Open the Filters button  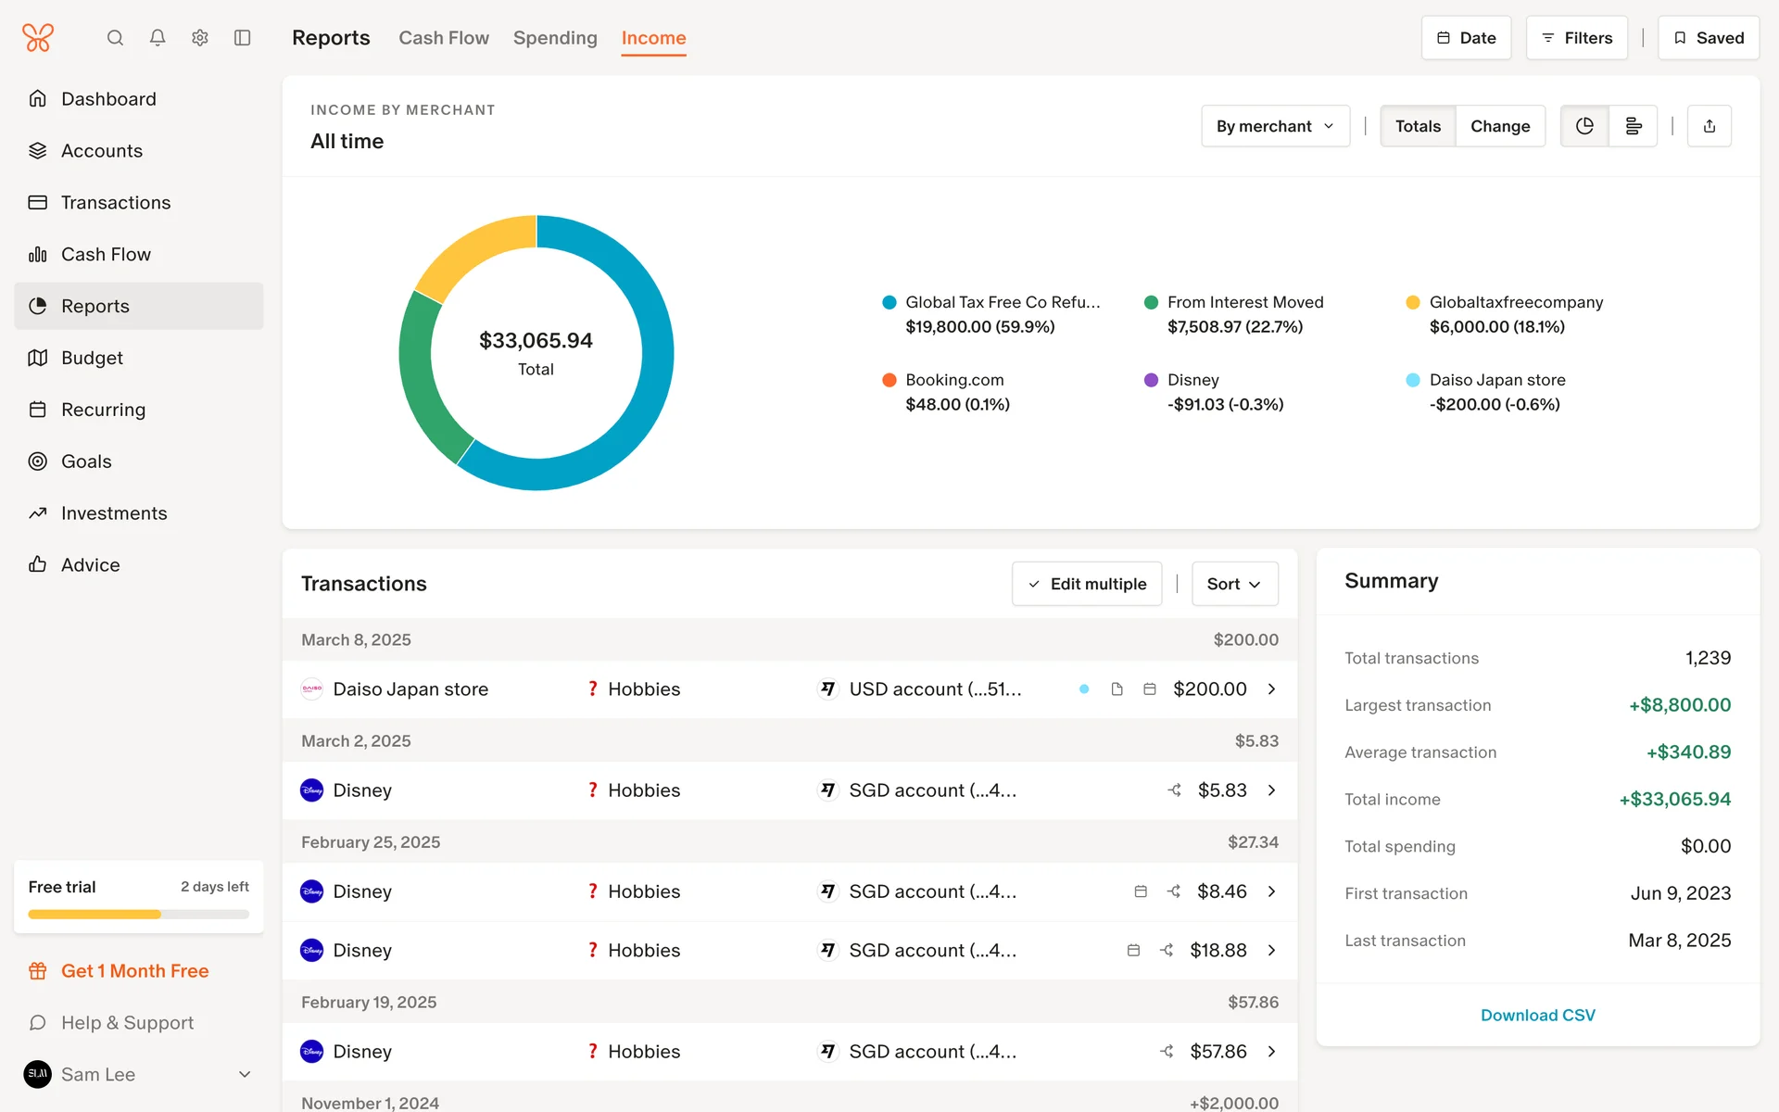point(1576,38)
